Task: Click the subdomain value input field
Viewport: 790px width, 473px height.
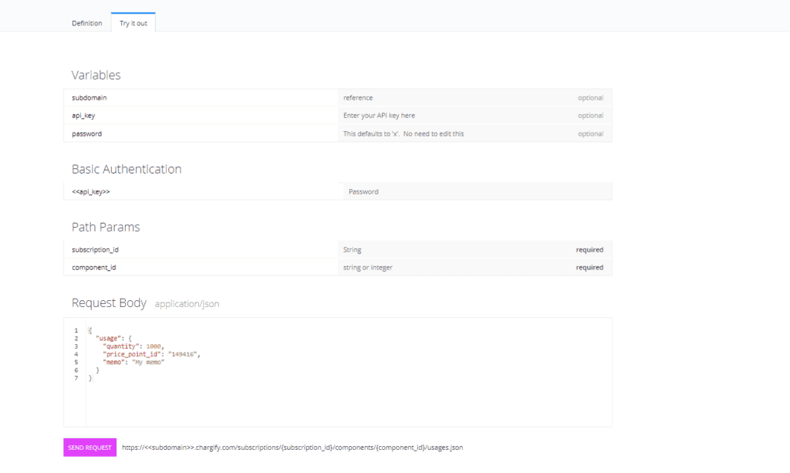Action: (x=474, y=98)
